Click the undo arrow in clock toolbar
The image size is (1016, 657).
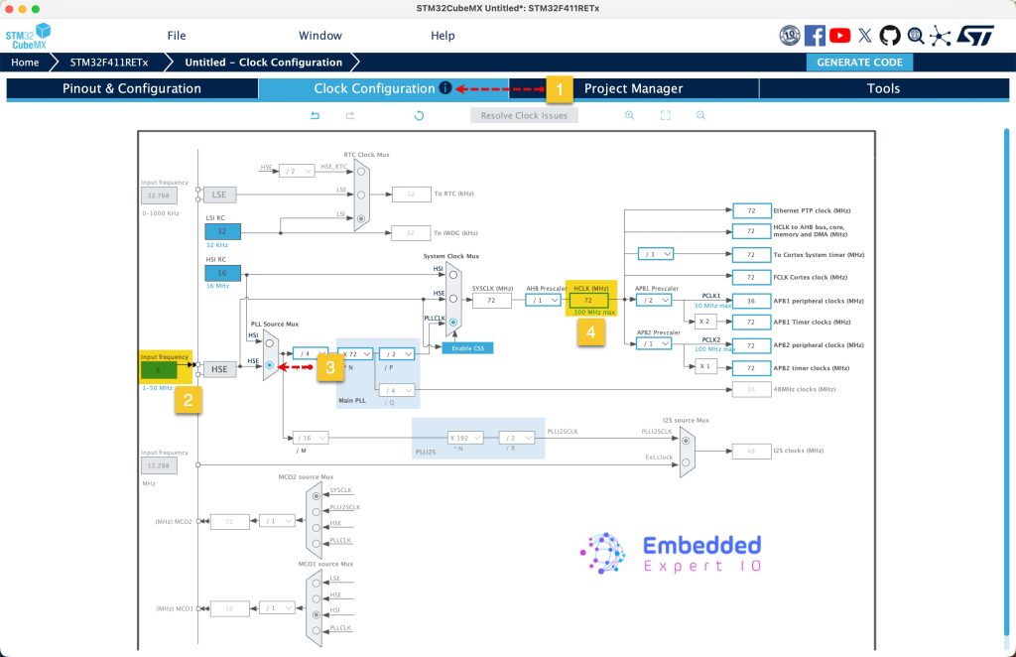[x=315, y=116]
